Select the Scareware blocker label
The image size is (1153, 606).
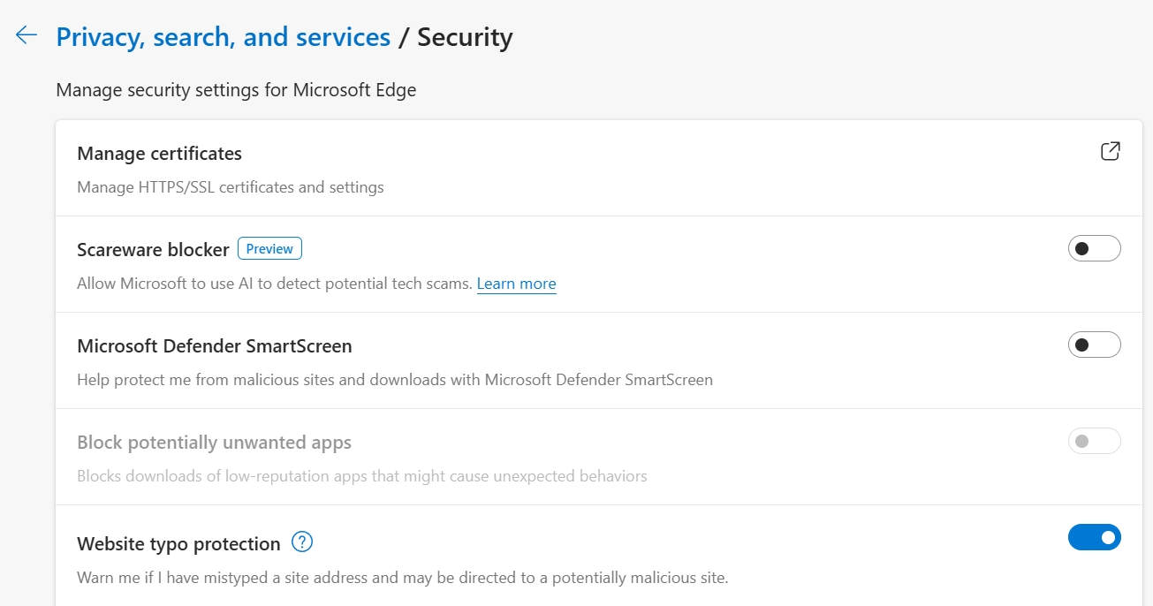pos(153,250)
